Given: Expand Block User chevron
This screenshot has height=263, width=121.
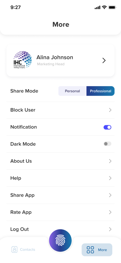Looking at the screenshot, I should pyautogui.click(x=110, y=110).
